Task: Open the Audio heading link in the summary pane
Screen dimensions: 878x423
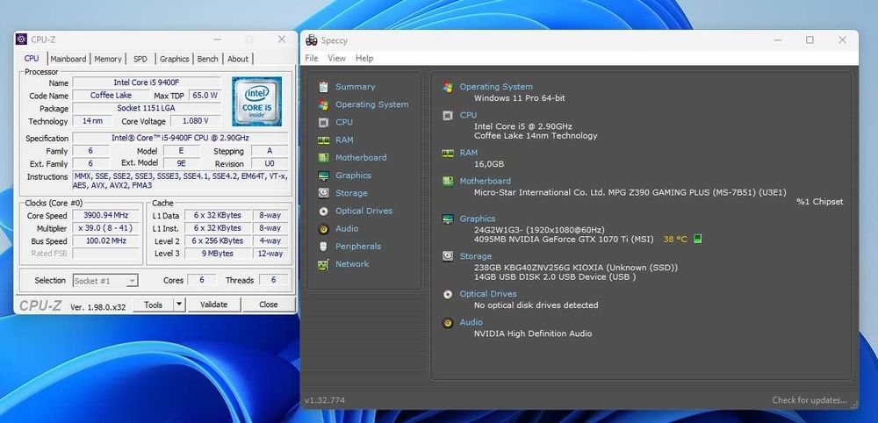Action: (471, 322)
